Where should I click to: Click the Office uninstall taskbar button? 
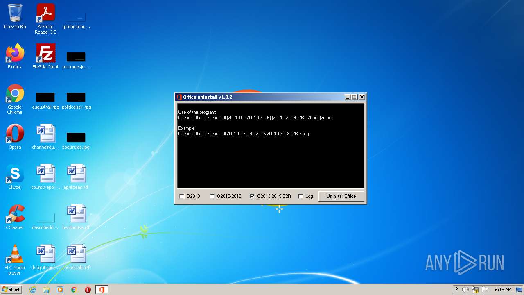pos(102,290)
